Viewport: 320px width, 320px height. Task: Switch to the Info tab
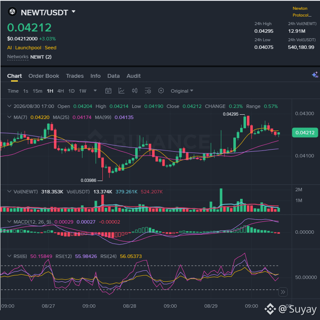tap(96, 76)
